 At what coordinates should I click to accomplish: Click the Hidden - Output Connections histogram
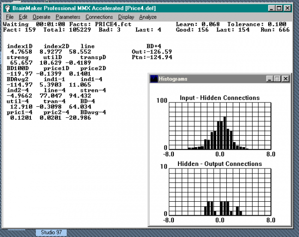220,192
